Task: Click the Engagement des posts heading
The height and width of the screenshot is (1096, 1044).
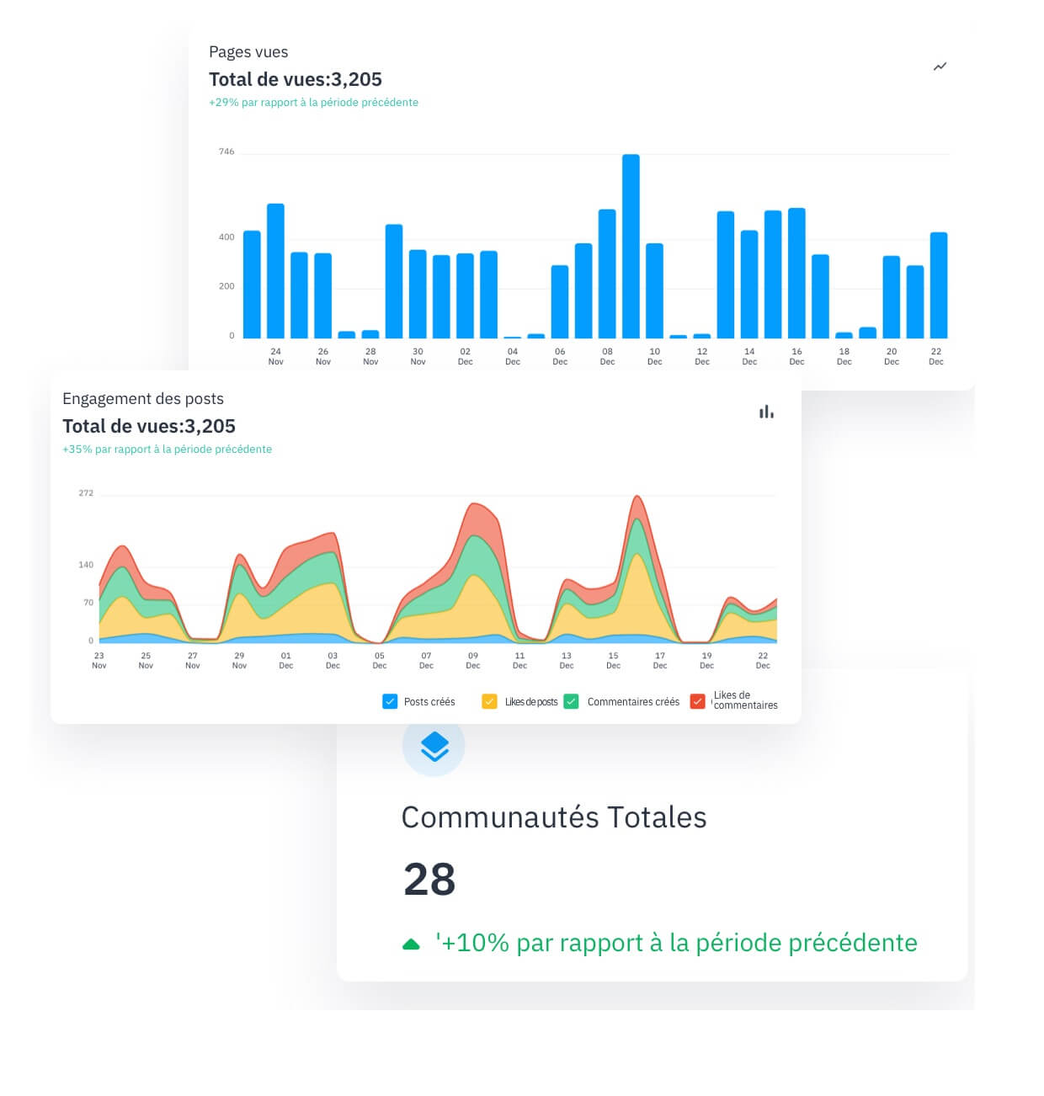Action: coord(143,399)
